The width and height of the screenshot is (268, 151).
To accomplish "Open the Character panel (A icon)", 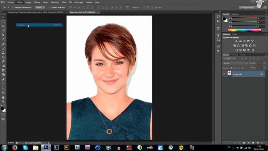I will tap(218, 47).
